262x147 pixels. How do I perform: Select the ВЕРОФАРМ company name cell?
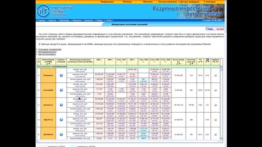48,134
